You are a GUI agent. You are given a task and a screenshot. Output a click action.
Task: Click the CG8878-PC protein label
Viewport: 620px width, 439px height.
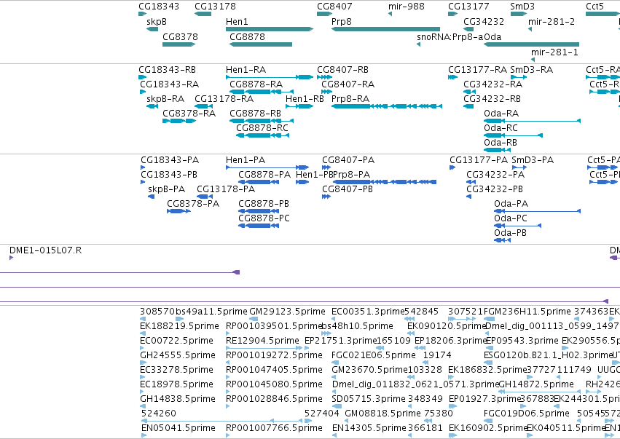(264, 218)
